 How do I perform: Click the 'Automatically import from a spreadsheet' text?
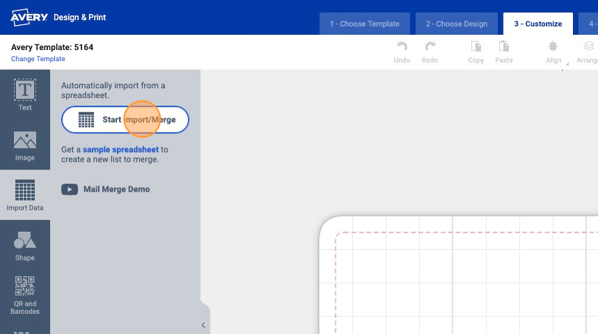point(113,90)
